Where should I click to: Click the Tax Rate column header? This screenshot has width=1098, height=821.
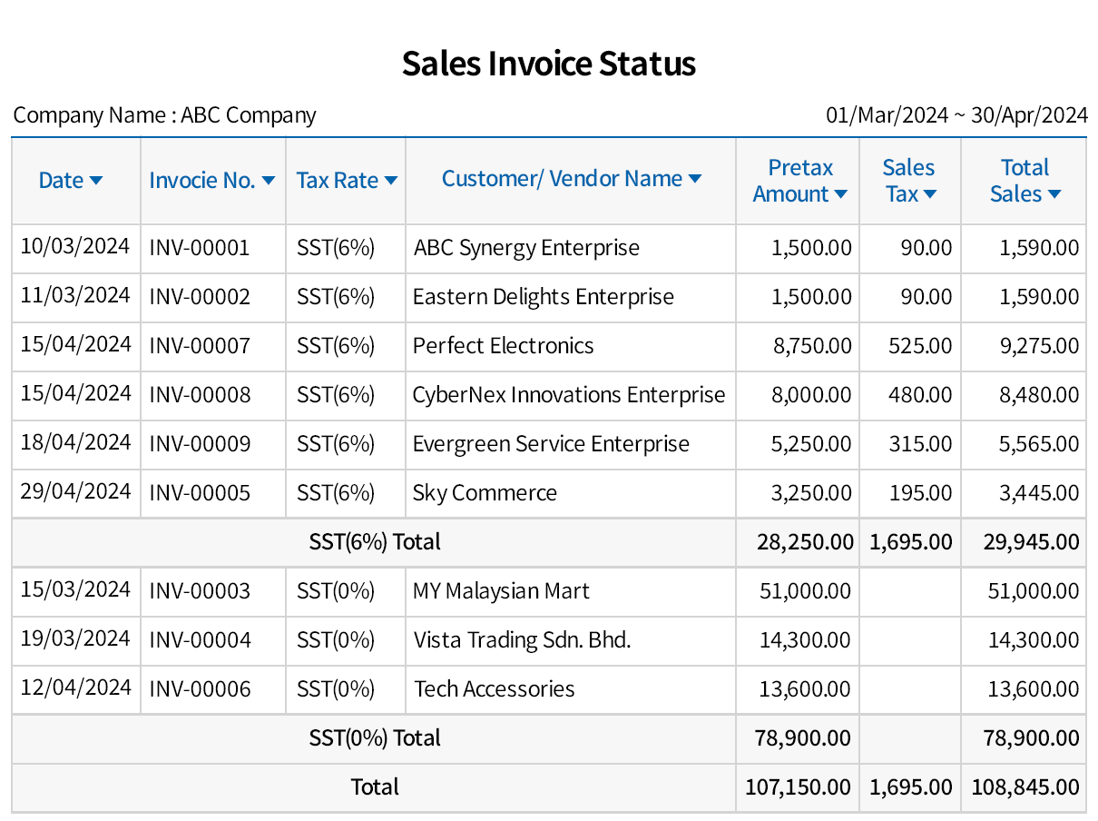pos(338,180)
